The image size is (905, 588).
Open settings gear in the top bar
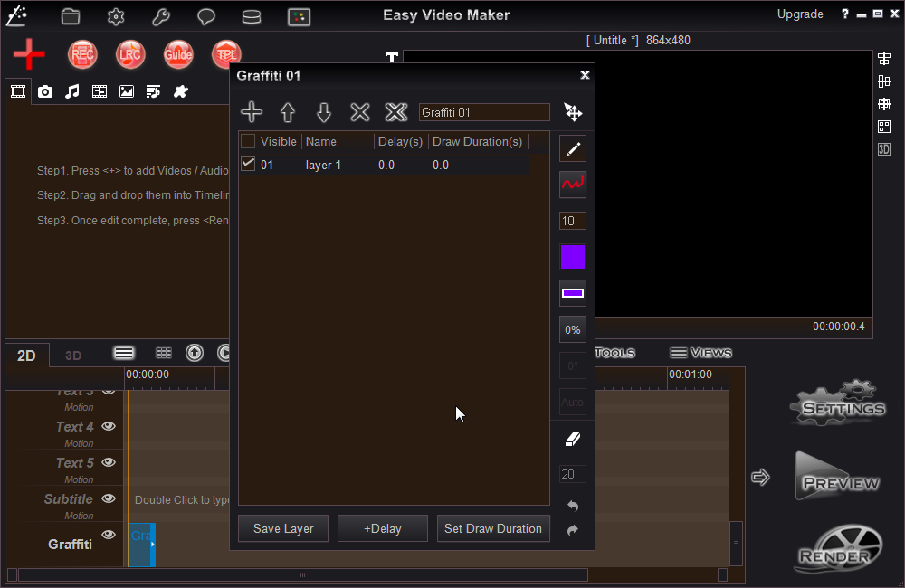click(116, 16)
